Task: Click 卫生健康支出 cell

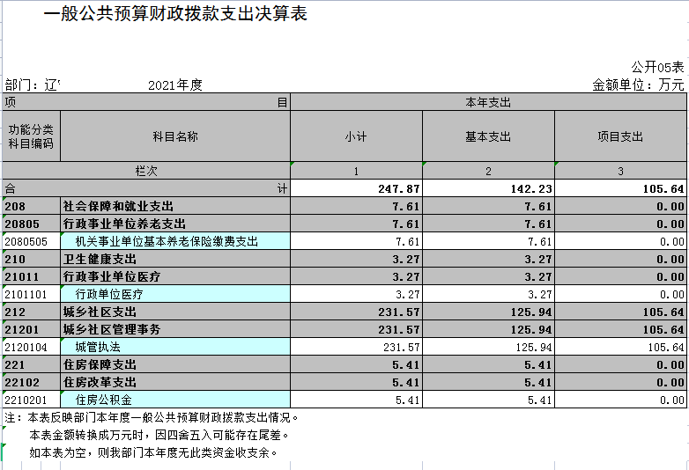Action: [175, 259]
